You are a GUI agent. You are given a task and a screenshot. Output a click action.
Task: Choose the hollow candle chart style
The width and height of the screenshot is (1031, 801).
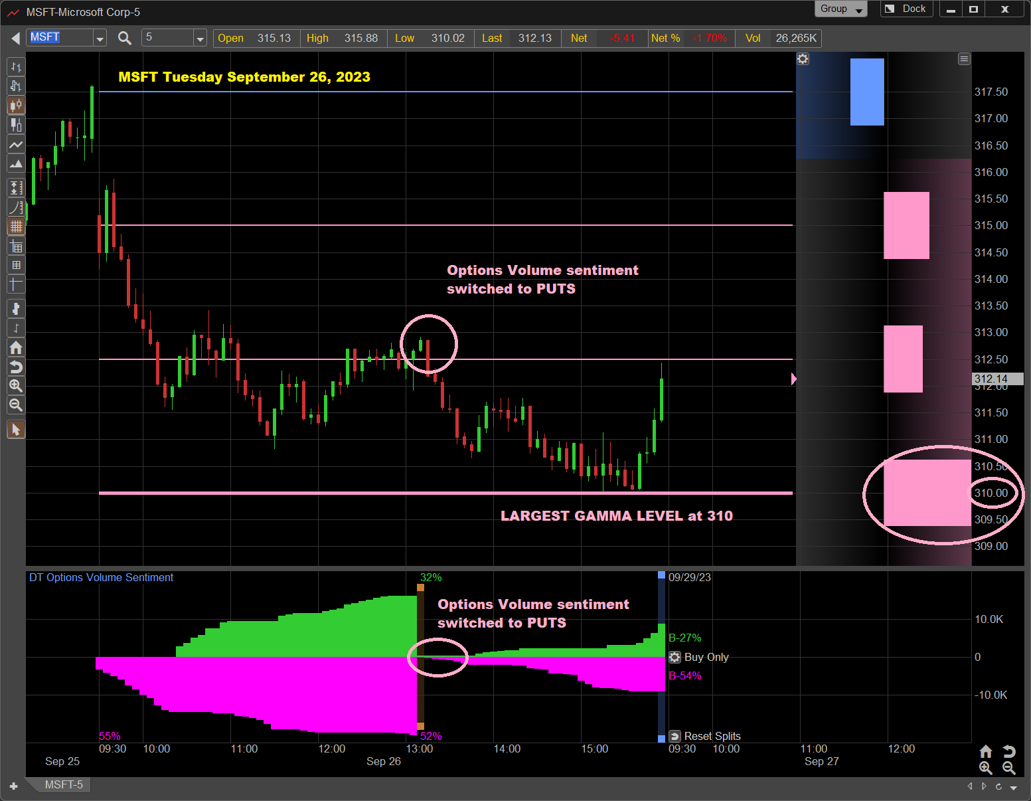click(x=16, y=124)
